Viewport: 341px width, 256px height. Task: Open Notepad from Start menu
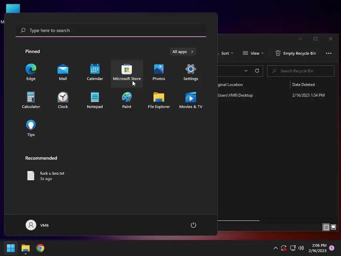[x=95, y=100]
